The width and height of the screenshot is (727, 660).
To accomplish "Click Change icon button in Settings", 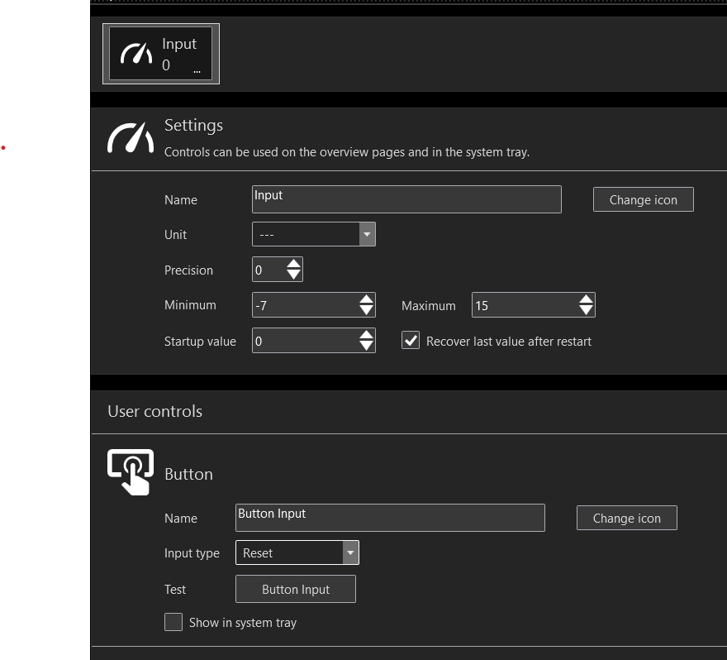I will (643, 199).
